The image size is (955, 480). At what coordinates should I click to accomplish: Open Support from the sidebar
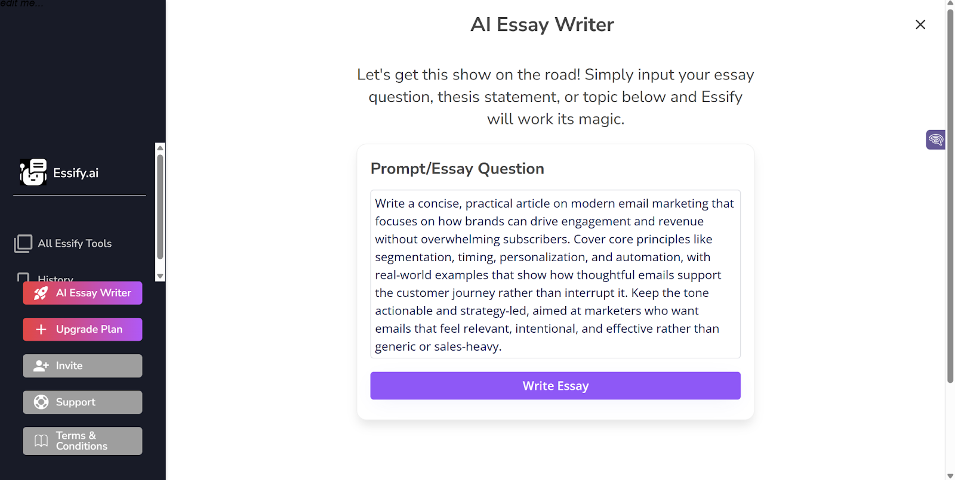[x=82, y=402]
